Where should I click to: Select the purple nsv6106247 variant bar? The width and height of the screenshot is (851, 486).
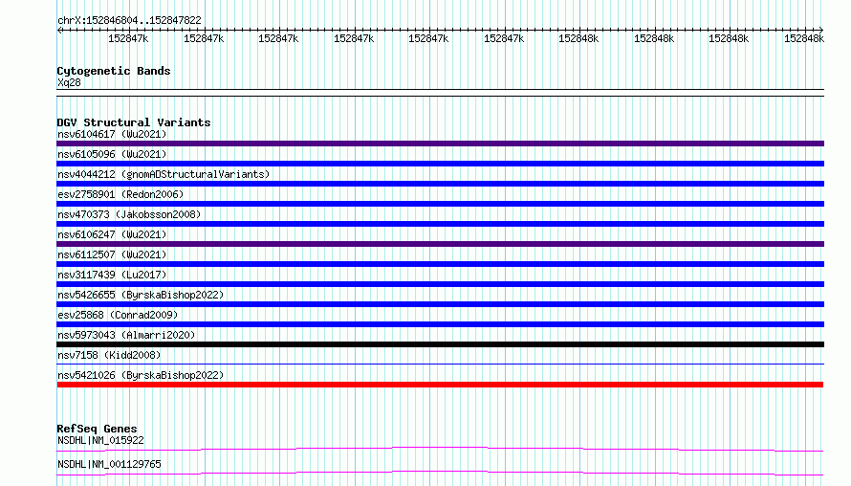pyautogui.click(x=440, y=244)
